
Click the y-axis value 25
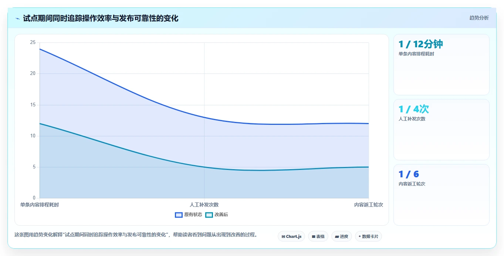click(33, 42)
